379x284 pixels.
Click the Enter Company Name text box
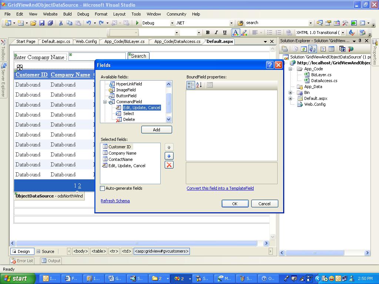[x=97, y=56]
